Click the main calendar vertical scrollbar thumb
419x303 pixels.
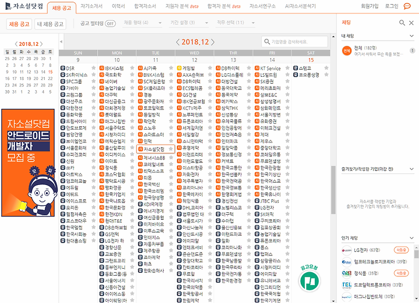(x=333, y=190)
